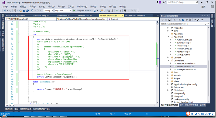The height and width of the screenshot is (118, 216).
Task: Open the 调试(D) menu
Action: [51, 6]
